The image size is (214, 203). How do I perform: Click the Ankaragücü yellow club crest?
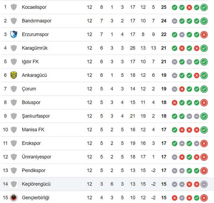(x=14, y=75)
